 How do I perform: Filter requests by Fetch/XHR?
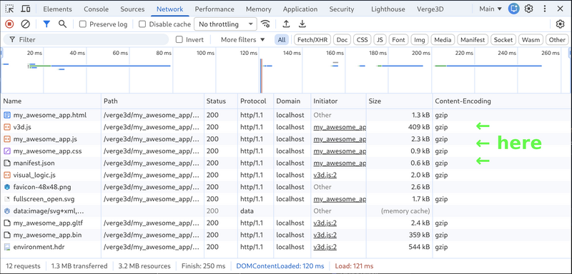tap(312, 40)
